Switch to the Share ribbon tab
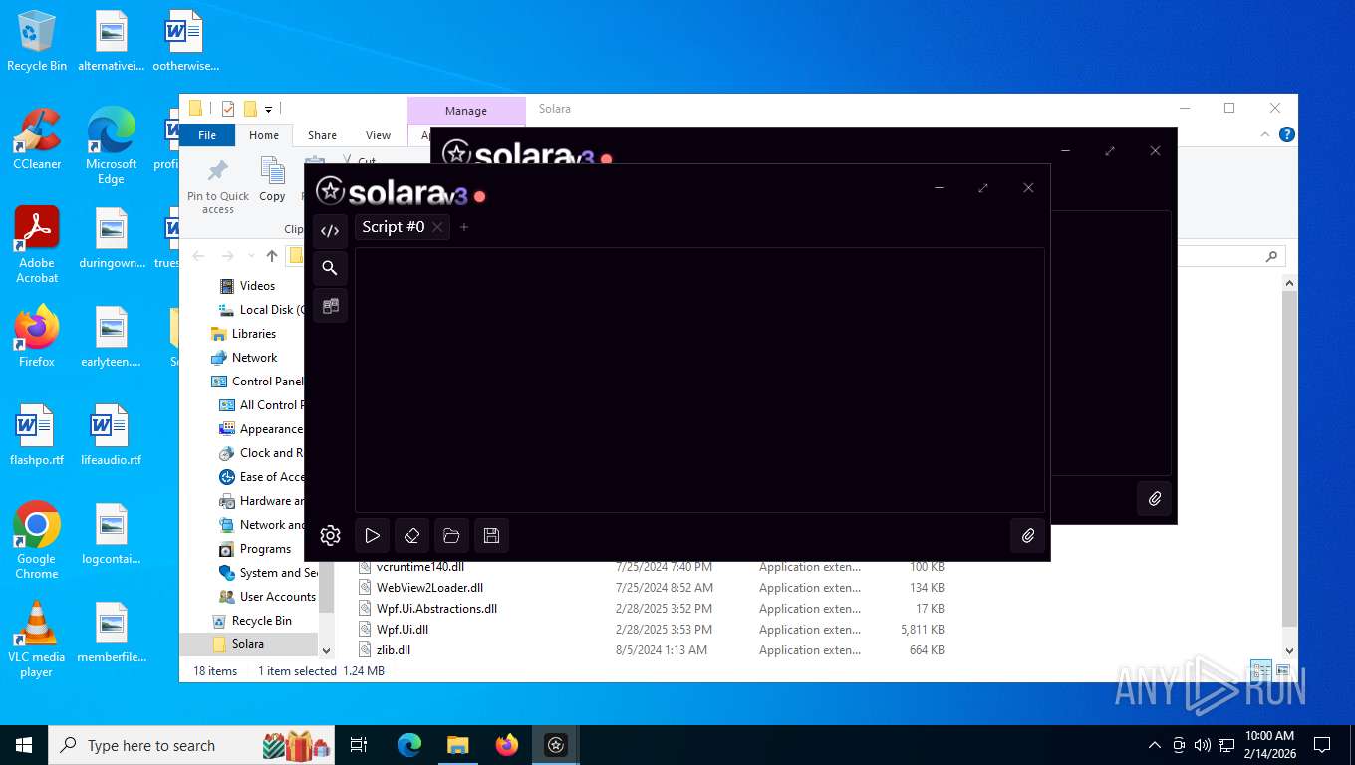Screen dimensions: 1355x765 322,135
